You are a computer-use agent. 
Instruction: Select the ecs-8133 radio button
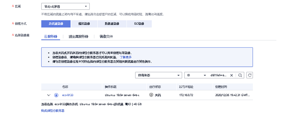coord(56,95)
